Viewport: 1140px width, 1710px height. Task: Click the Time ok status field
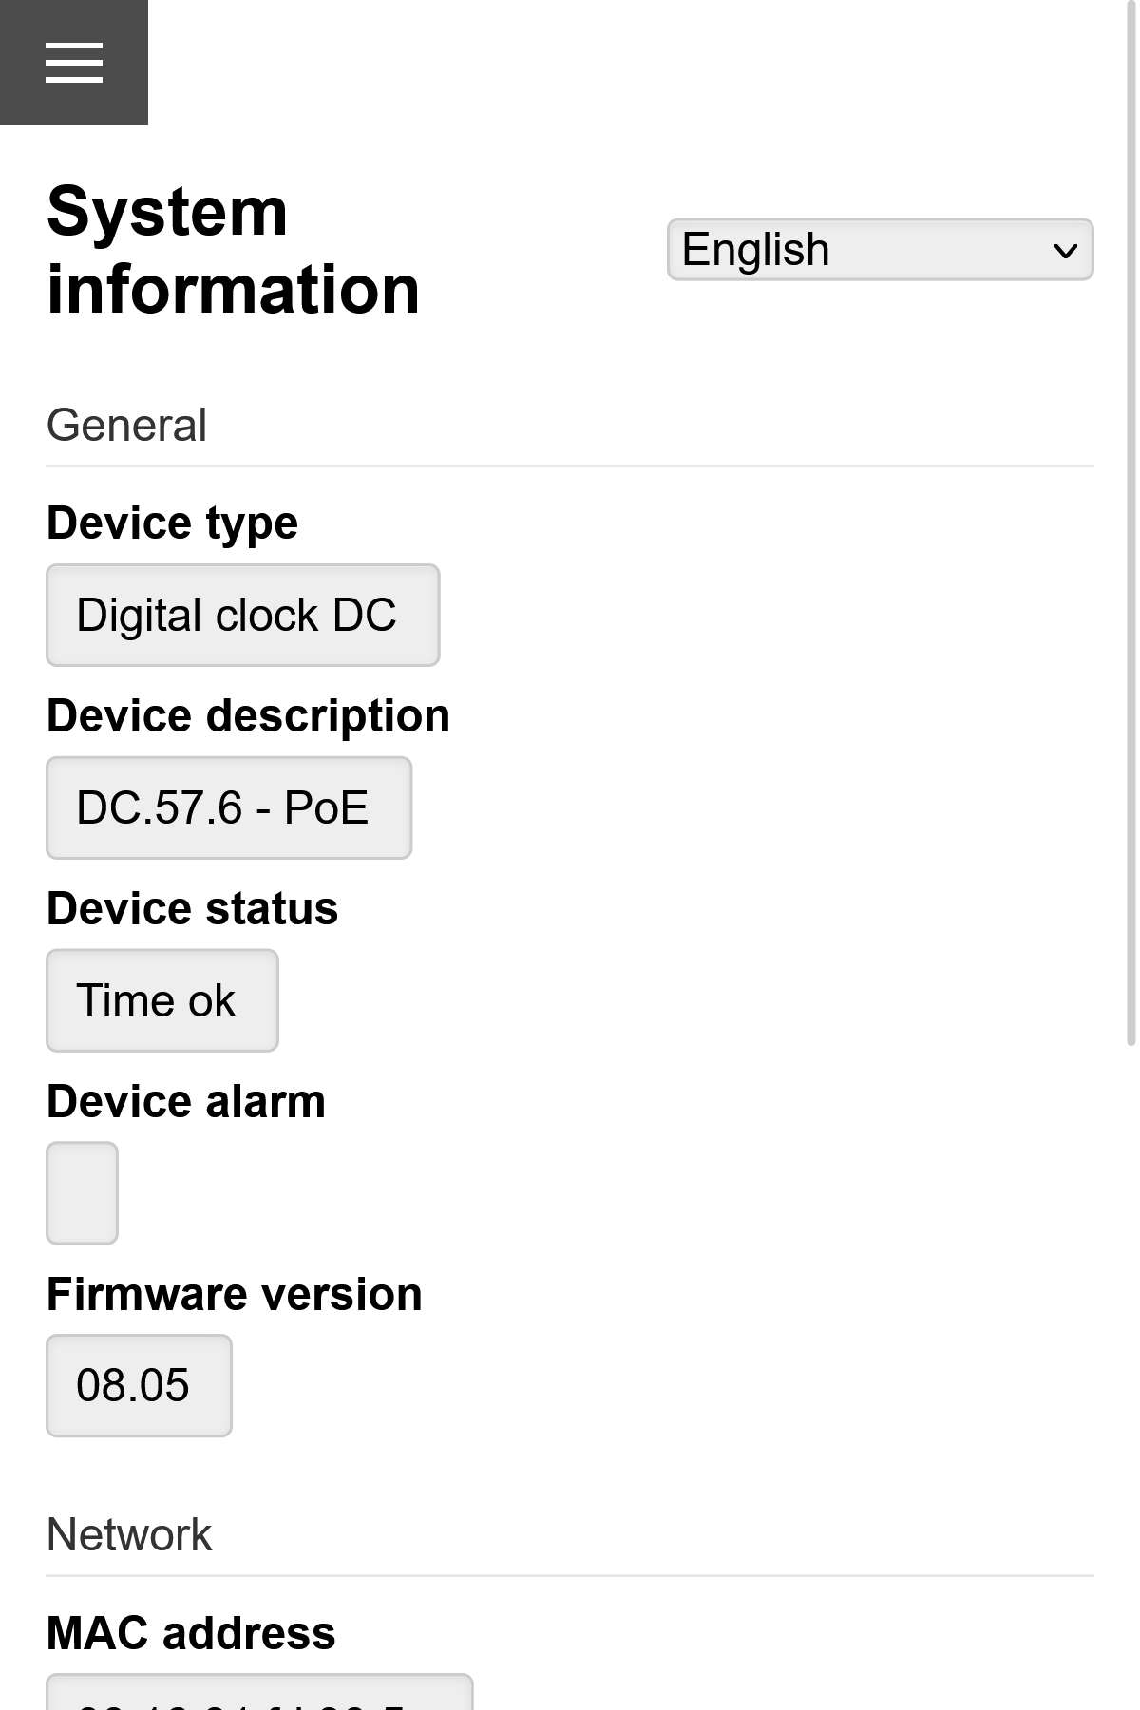point(161,999)
